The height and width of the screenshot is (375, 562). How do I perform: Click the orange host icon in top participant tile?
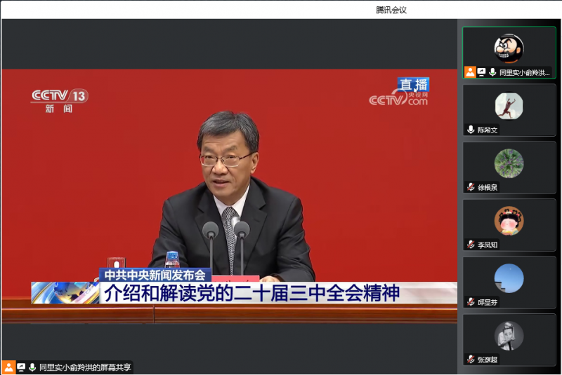coord(470,72)
